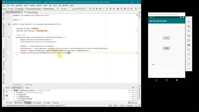The height and width of the screenshot is (112, 199).
Task: Open the Terminal tool window
Action: point(19,103)
